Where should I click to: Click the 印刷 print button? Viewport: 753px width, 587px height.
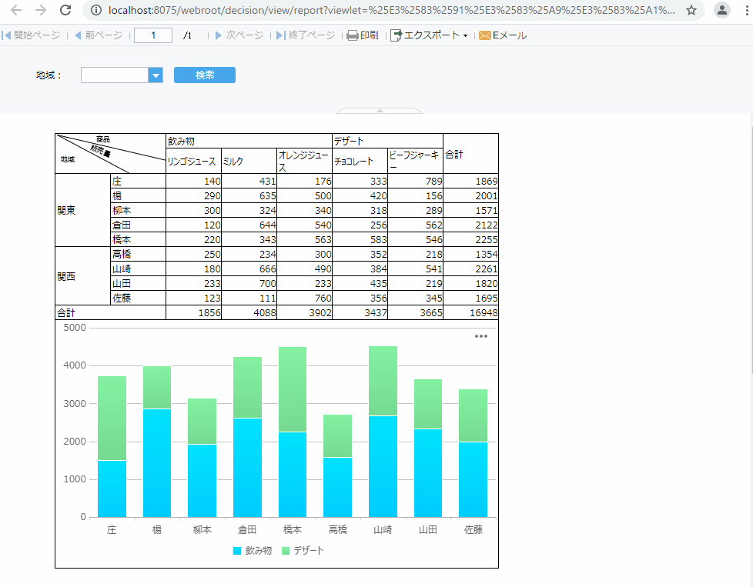pyautogui.click(x=363, y=35)
